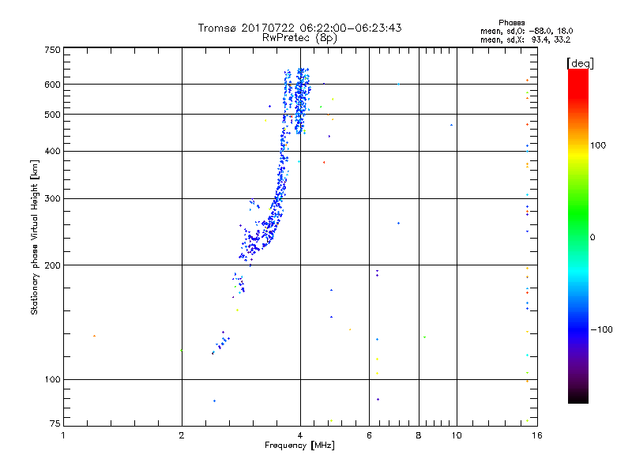632x474 pixels.
Task: Click the '75' y-axis tick label
Action: pos(55,423)
